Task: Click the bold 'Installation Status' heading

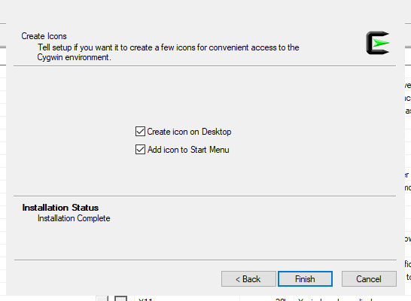Action: (x=60, y=208)
